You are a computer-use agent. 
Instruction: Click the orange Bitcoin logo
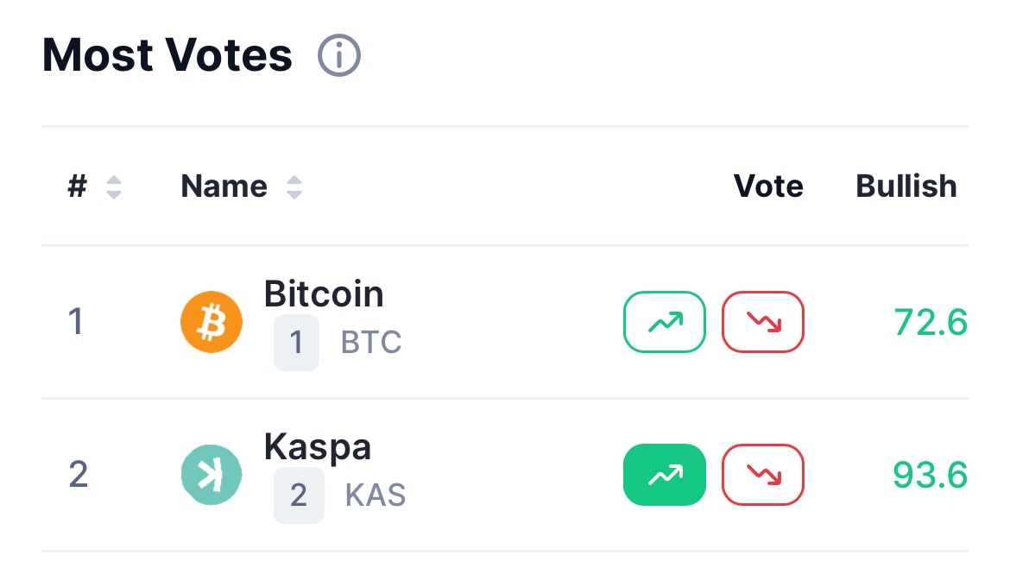[211, 322]
